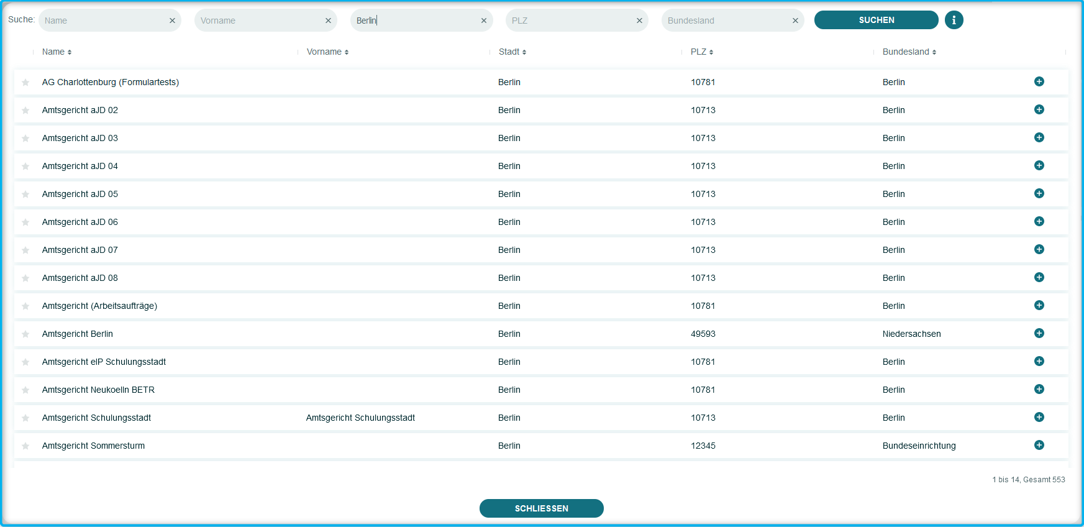Add Amtsgericht aJD 05 using plus icon
Viewport: 1084px width, 527px height.
tap(1039, 193)
